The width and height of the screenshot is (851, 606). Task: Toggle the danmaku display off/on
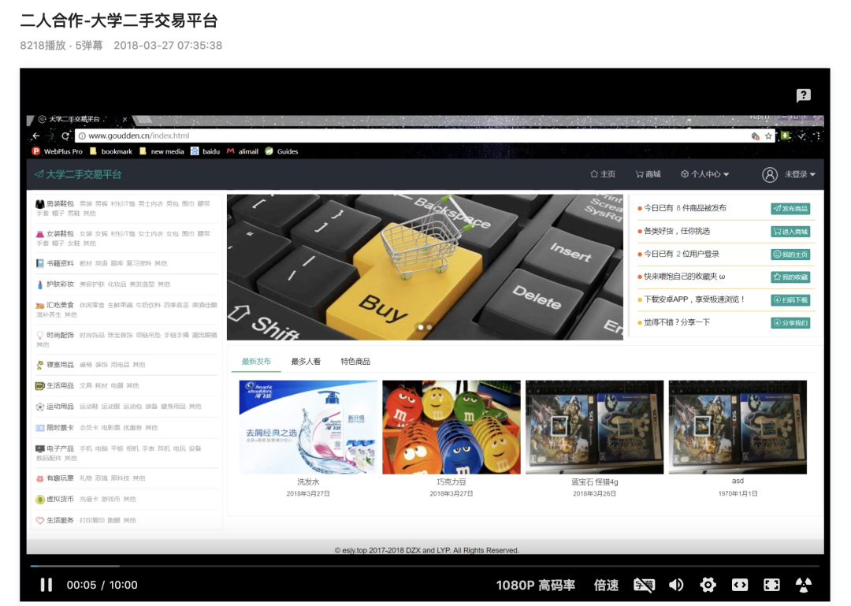[644, 585]
